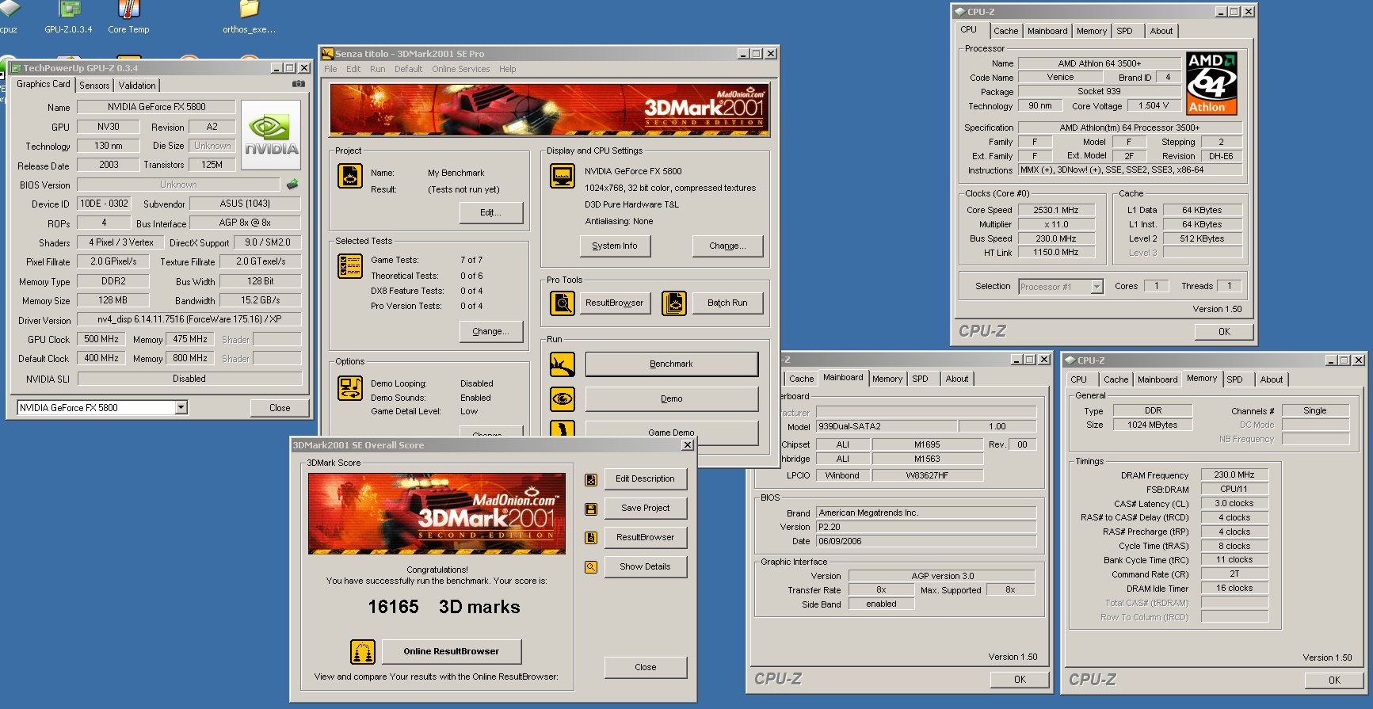The image size is (1373, 709).
Task: Click Change... button in Display and CPU Settings
Action: click(x=727, y=246)
